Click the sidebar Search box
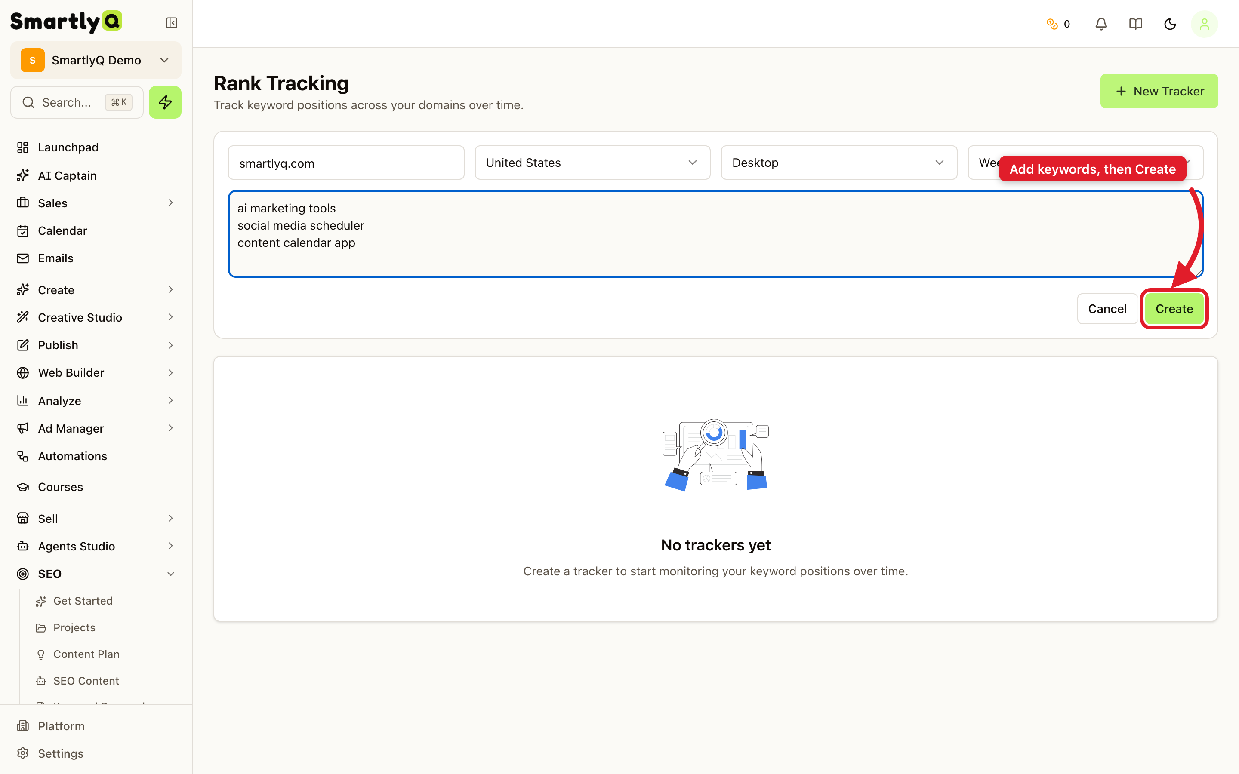The image size is (1239, 774). tap(77, 102)
